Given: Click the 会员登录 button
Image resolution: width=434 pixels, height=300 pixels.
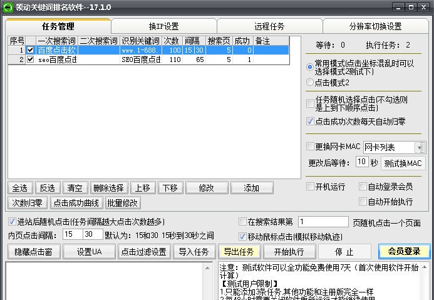Looking at the screenshot, I should 405,251.
